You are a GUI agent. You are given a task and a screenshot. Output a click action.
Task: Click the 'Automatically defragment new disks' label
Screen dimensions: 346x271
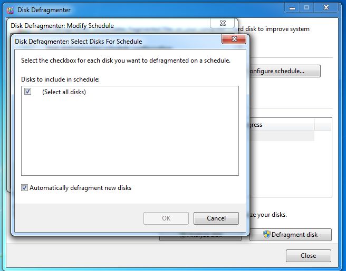(81, 188)
